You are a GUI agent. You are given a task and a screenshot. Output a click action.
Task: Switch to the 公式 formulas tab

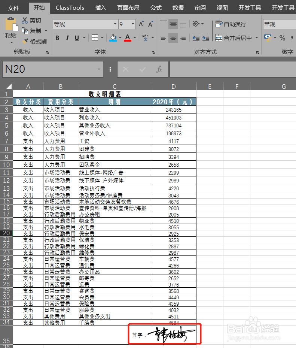coord(156,8)
